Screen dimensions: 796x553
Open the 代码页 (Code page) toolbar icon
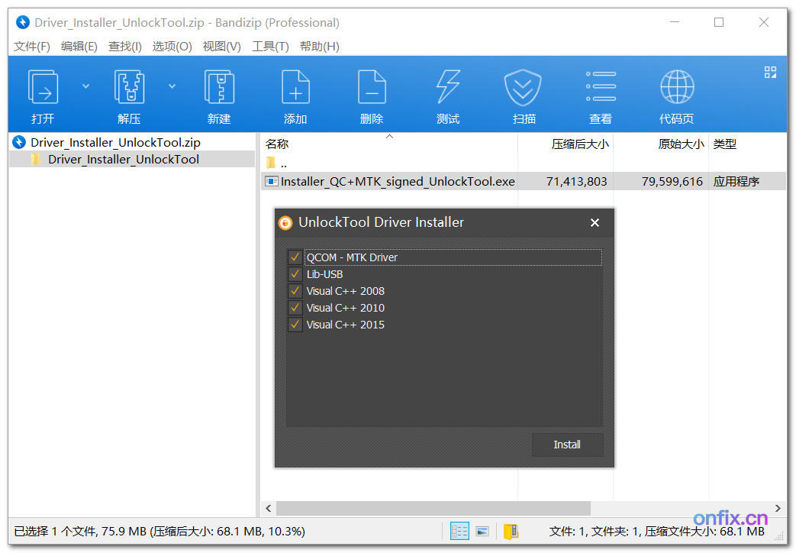point(676,93)
